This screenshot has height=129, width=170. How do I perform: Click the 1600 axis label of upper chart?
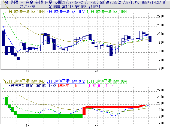(x=160, y=68)
